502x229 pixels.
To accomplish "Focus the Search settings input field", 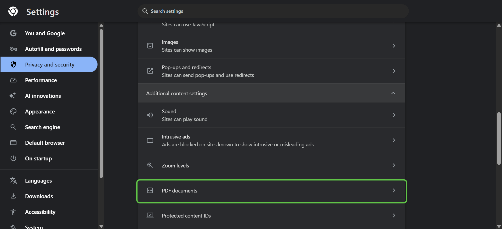I will pyautogui.click(x=273, y=11).
